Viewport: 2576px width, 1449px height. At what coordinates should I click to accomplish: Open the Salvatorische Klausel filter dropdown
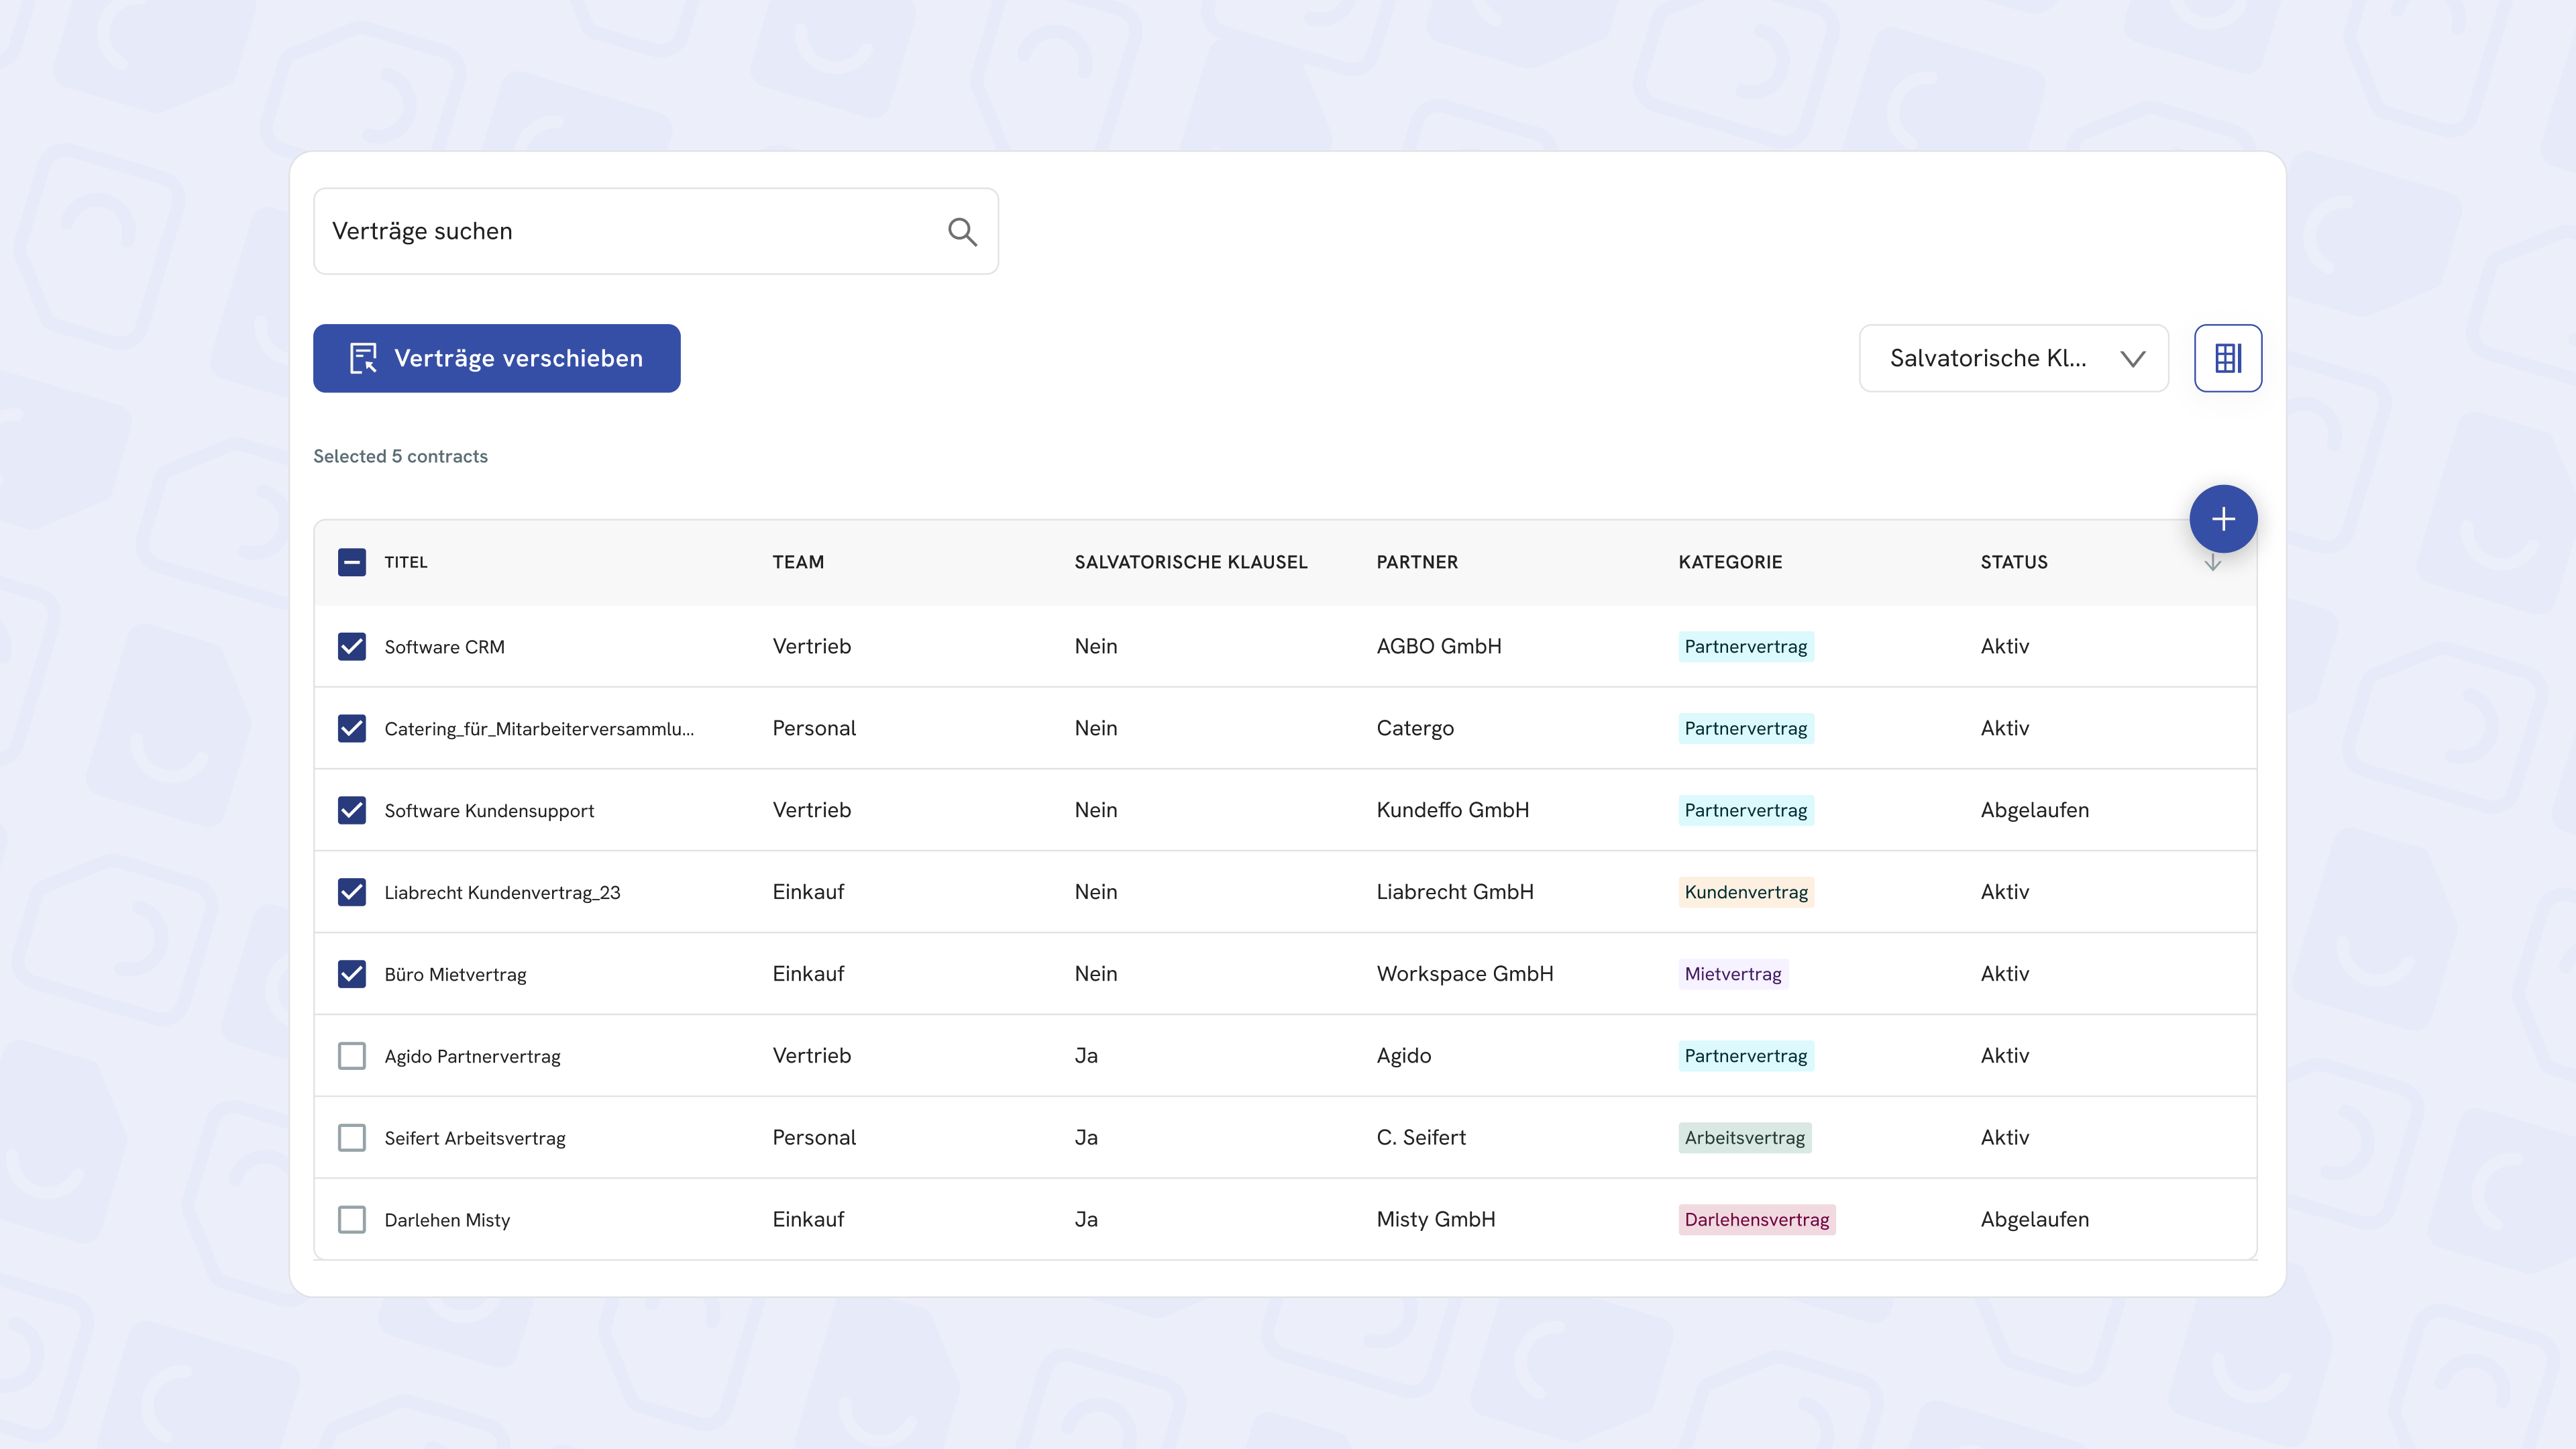click(x=2012, y=358)
